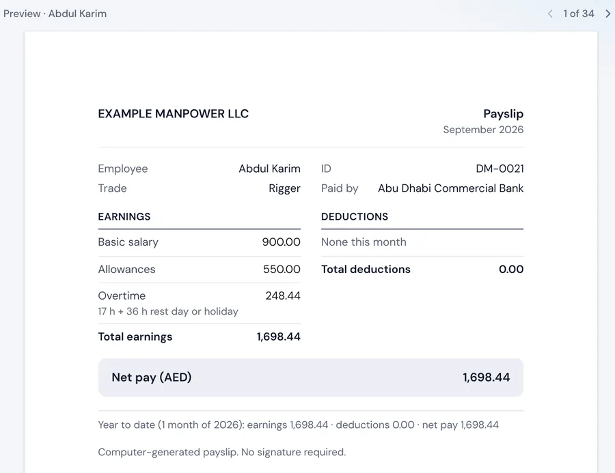Click the '1 of 34' page counter
Viewport: 615px width, 473px height.
click(579, 14)
